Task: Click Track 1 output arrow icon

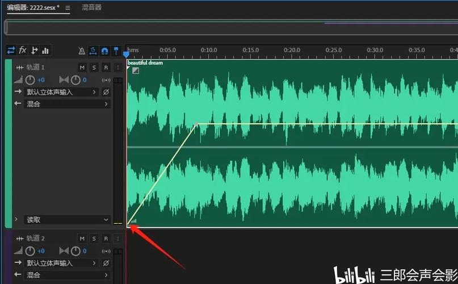Action: pos(18,103)
